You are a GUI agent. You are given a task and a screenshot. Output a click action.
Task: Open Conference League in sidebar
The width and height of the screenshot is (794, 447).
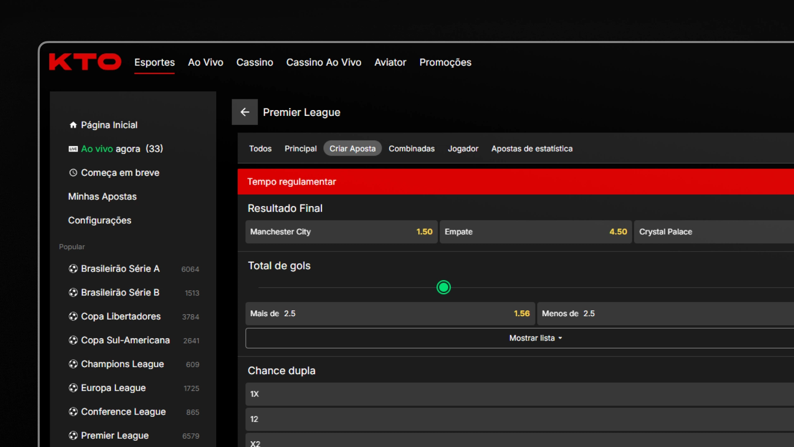tap(123, 412)
